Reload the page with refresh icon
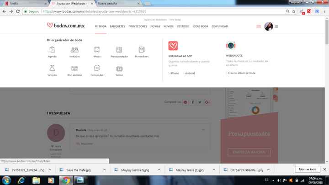Screen dimensions: 329x185 point(18,11)
